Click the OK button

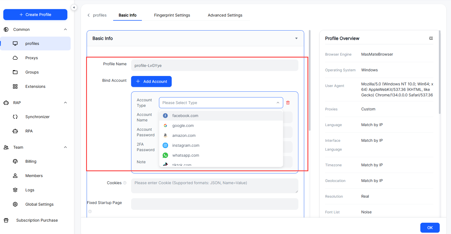pyautogui.click(x=430, y=228)
